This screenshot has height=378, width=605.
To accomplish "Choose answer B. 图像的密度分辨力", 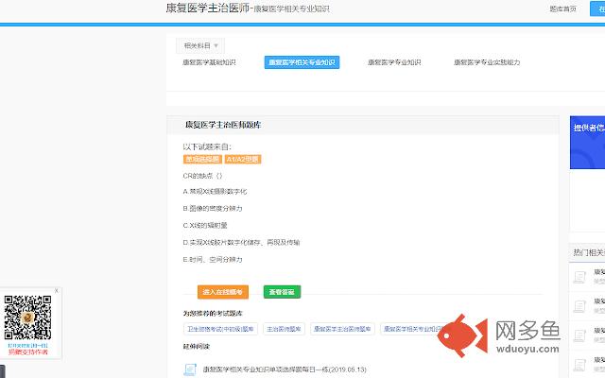I will 213,208.
